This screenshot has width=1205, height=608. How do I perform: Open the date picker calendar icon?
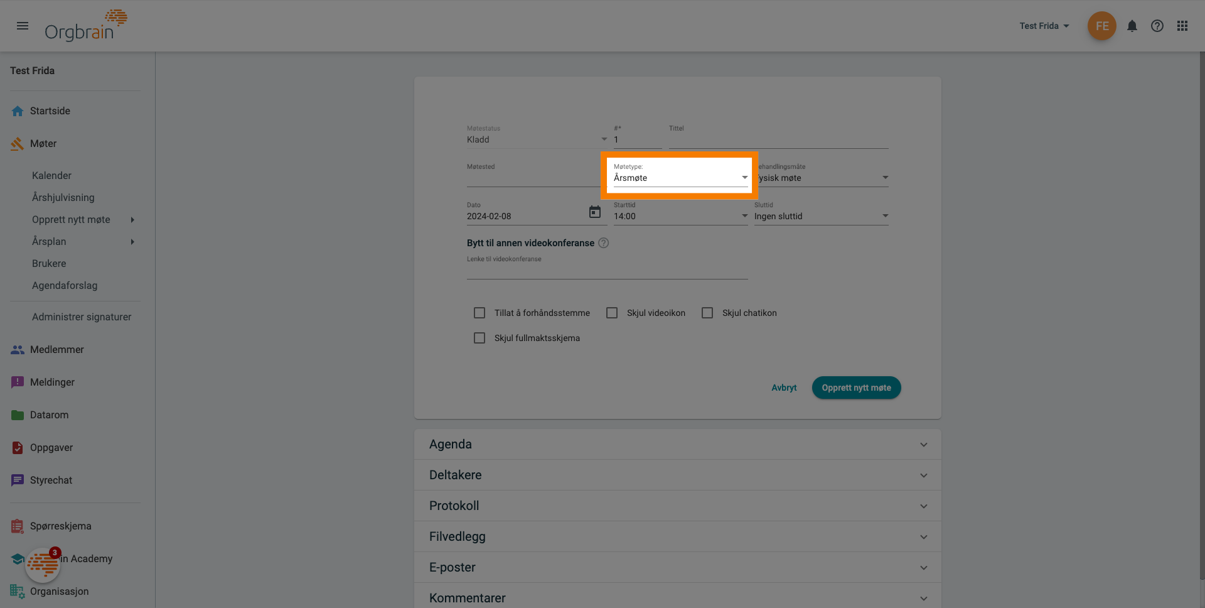click(x=595, y=212)
